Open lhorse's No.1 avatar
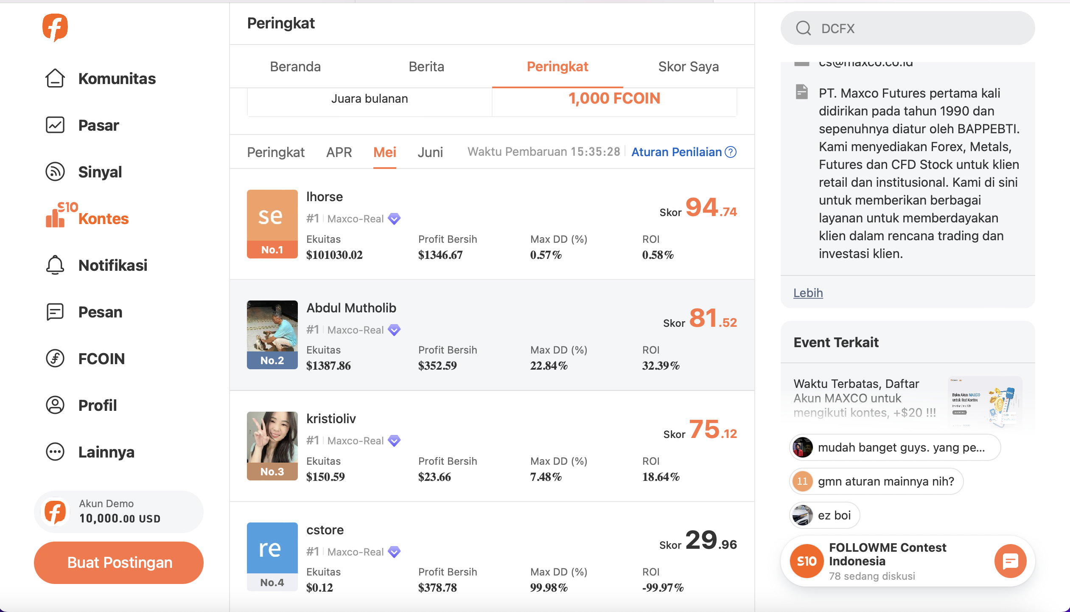 pos(272,224)
